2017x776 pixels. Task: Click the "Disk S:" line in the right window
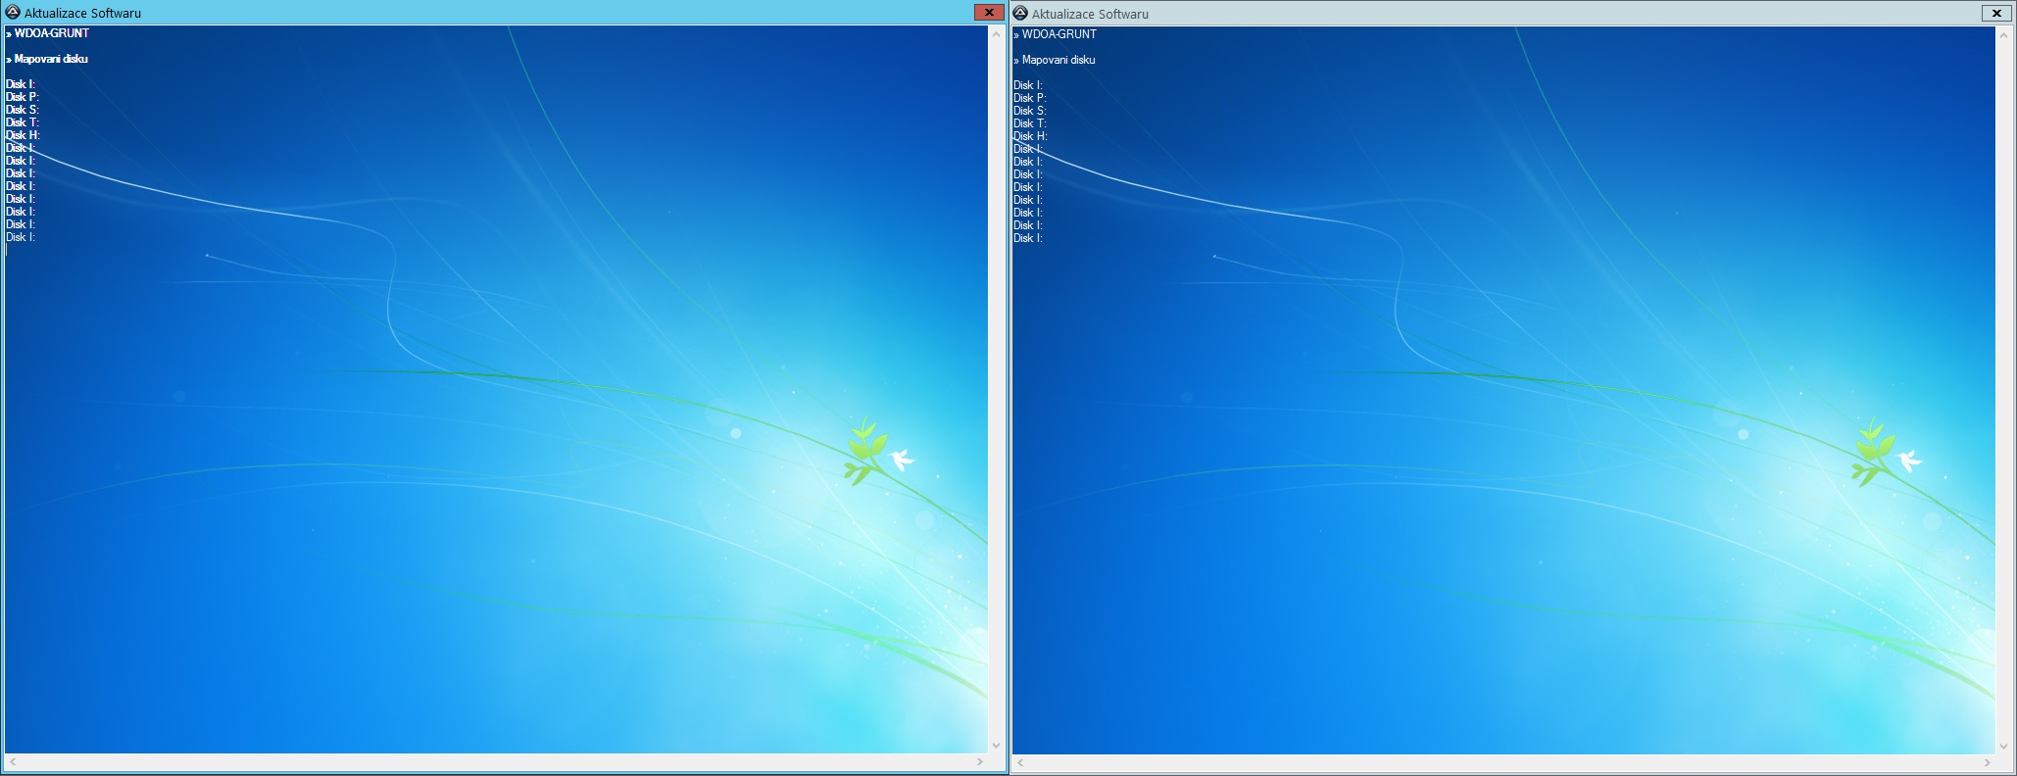point(1029,111)
